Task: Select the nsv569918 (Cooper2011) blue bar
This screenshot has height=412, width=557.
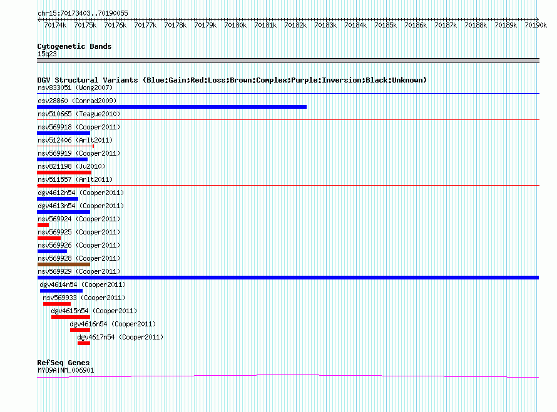Action: click(64, 133)
